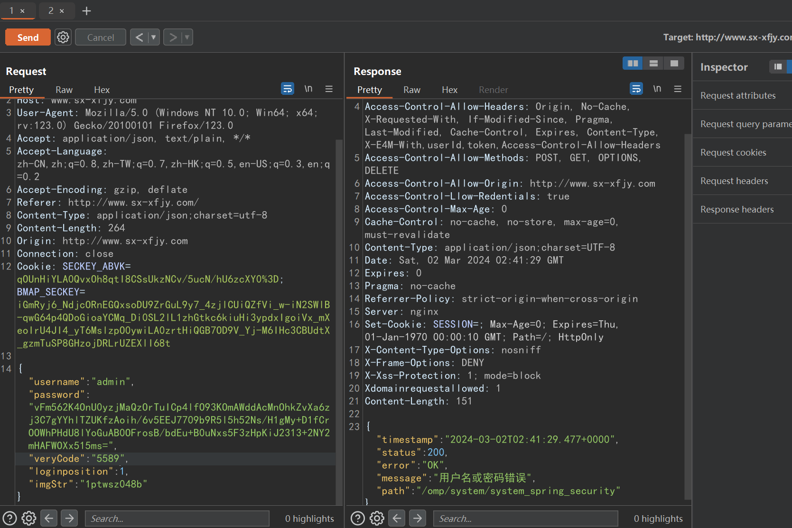The height and width of the screenshot is (528, 792).
Task: Select Request Pretty view tab
Action: 21,90
